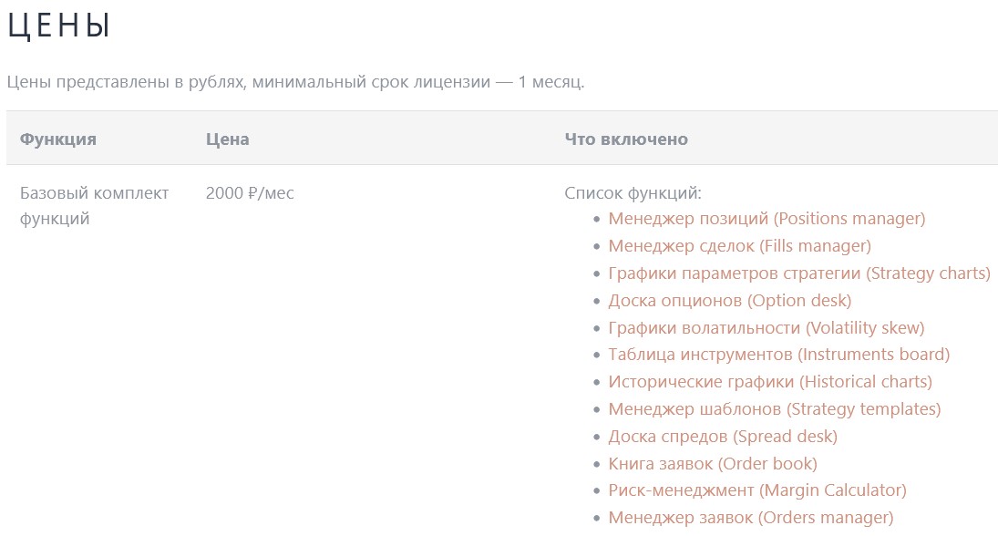Click the Цена column header
This screenshot has height=536, width=998.
click(x=227, y=139)
